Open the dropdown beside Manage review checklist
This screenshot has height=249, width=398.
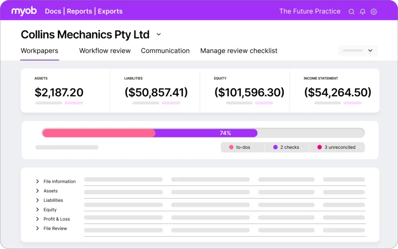point(358,50)
